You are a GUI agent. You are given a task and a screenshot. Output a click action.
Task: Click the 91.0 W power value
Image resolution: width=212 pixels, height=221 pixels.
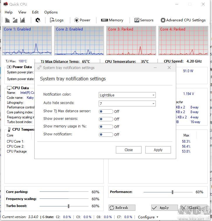188,71
